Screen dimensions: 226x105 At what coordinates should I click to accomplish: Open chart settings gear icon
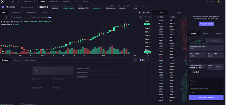pyautogui.click(x=140, y=17)
